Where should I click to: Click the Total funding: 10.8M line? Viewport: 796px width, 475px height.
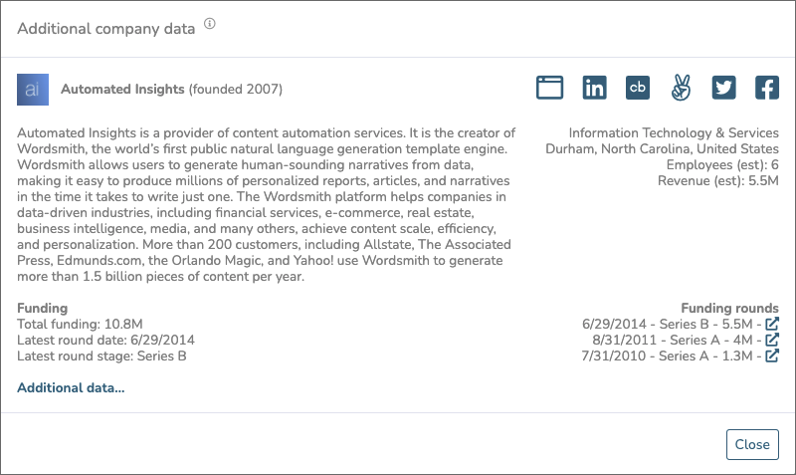click(x=80, y=324)
